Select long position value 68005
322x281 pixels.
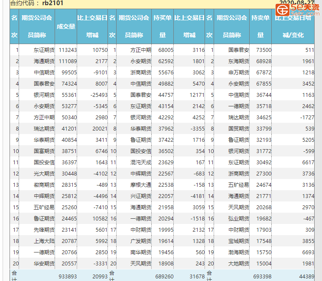pyautogui.click(x=166, y=50)
